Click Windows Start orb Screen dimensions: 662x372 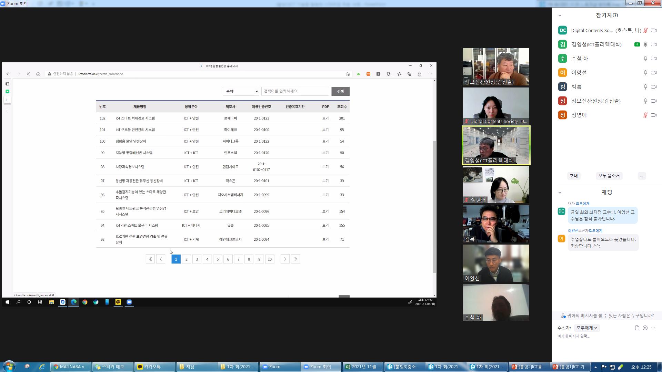9,366
